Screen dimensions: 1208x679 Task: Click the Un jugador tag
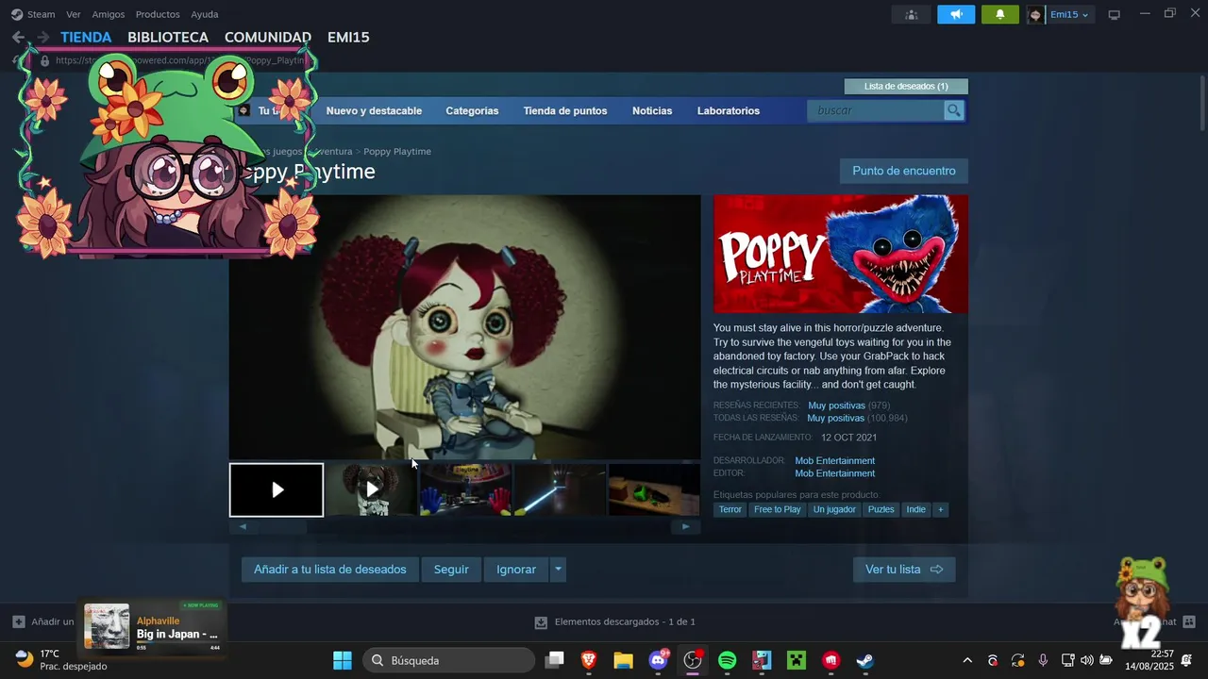(x=834, y=509)
